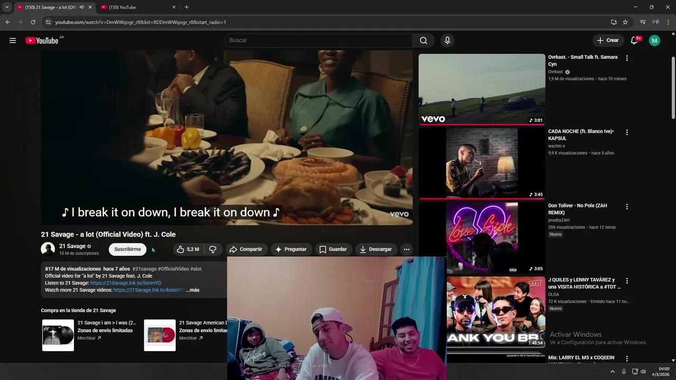Click the video player area
This screenshot has height=380, width=676.
point(227,138)
